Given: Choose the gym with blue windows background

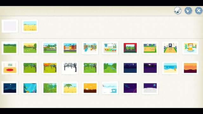Looking at the screenshot, I should point(150,48).
